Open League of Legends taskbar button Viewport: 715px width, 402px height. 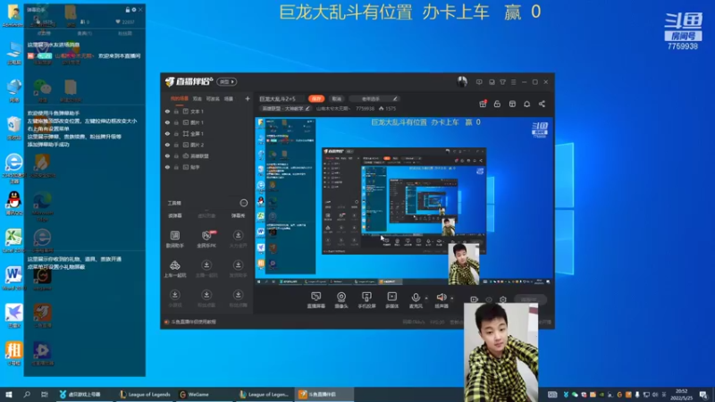click(145, 394)
